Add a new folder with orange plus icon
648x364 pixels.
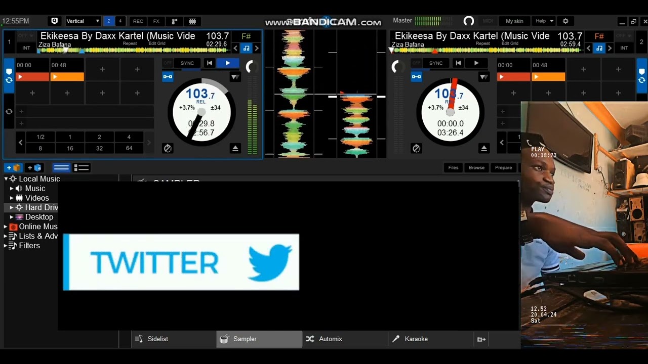14,167
